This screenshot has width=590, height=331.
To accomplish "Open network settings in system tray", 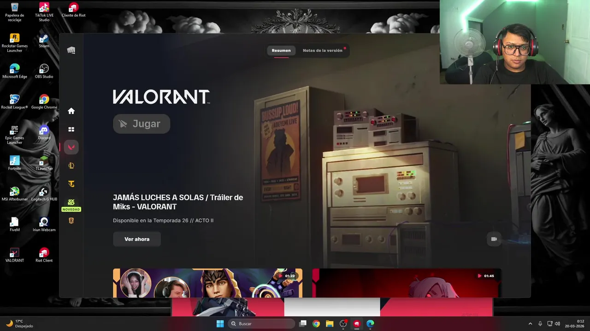I will 550,324.
